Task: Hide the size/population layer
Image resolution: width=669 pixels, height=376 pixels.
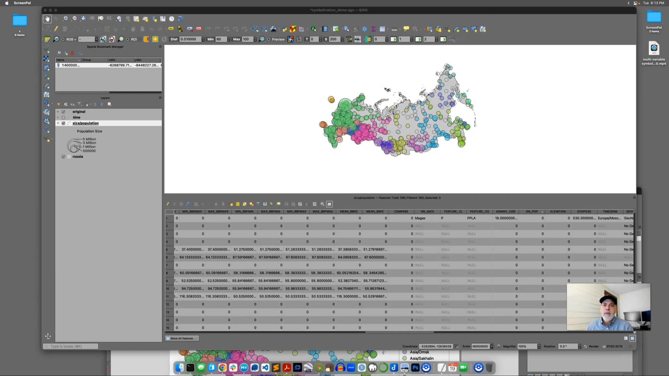Action: (63, 123)
